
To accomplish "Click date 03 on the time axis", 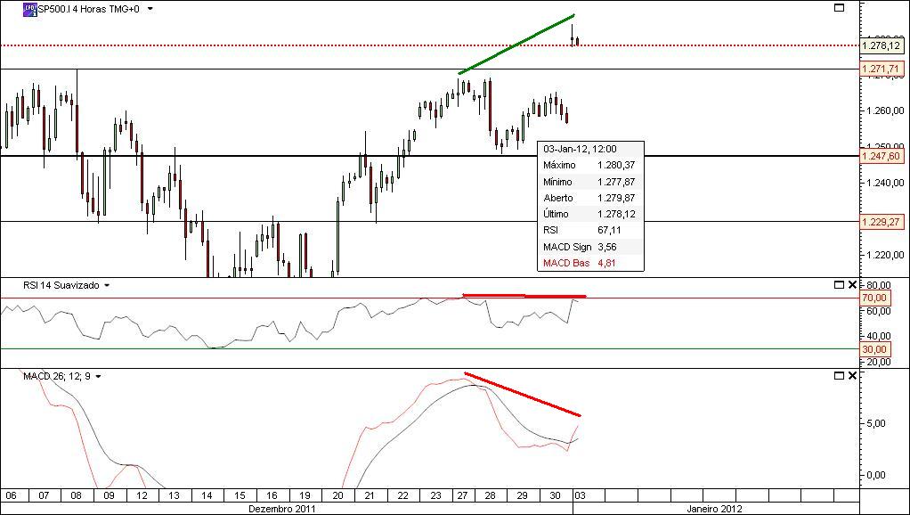I will tap(579, 495).
